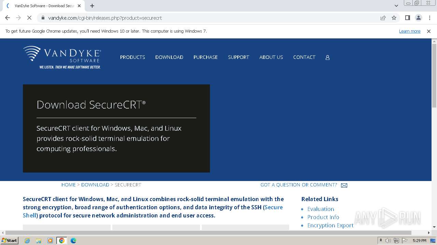Open the Learn more link
The width and height of the screenshot is (437, 245).
coord(410,31)
